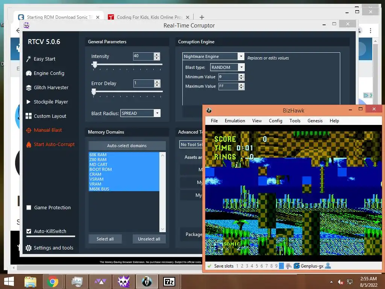Viewport: 385px width, 289px height.
Task: Open the Windows Start button
Action: tap(9, 281)
